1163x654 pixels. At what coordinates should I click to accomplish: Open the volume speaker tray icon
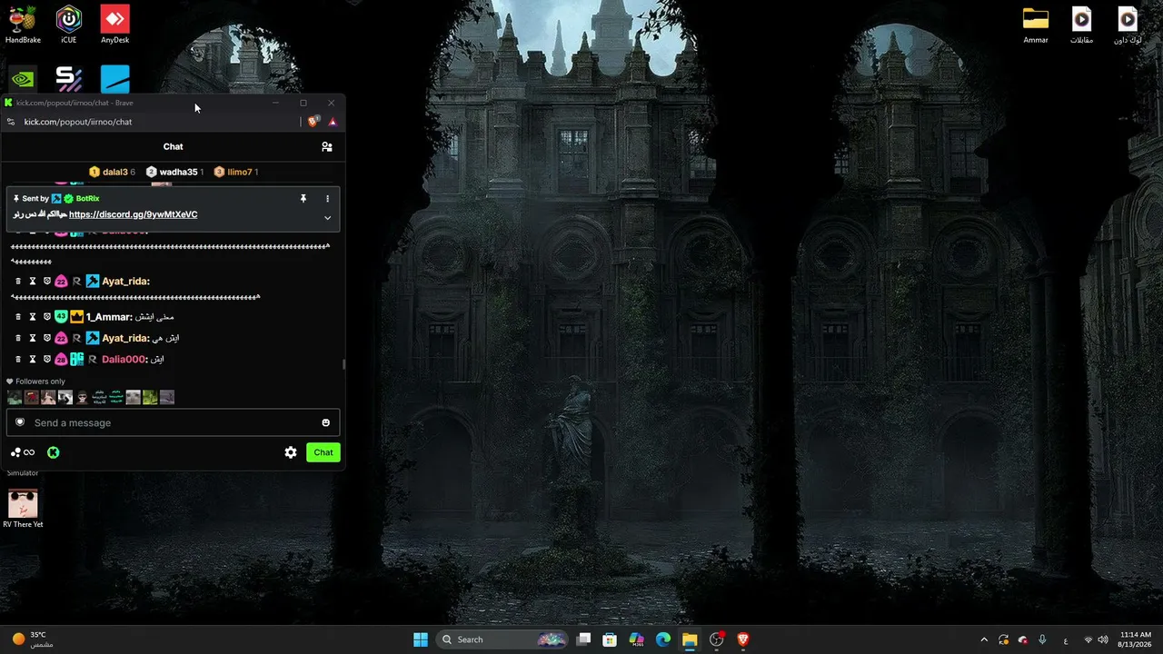click(x=1103, y=639)
